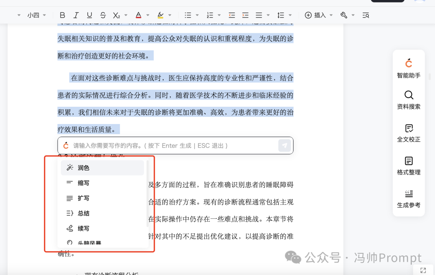The width and height of the screenshot is (435, 275).
Task: Choose 总结 from the writing menu
Action: 83,213
